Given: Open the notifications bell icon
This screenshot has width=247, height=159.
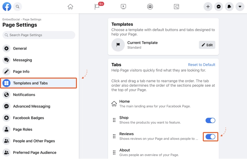Looking at the screenshot, I should click(229, 6).
